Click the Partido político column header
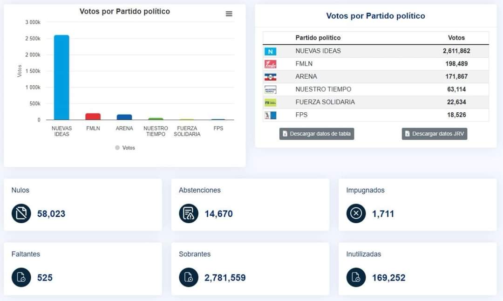Image resolution: width=503 pixels, height=301 pixels. click(x=318, y=38)
